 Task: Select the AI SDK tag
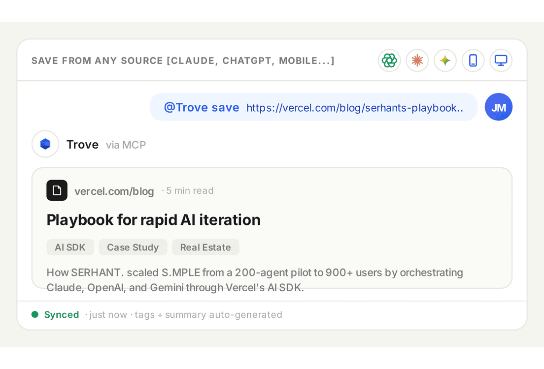coord(70,247)
